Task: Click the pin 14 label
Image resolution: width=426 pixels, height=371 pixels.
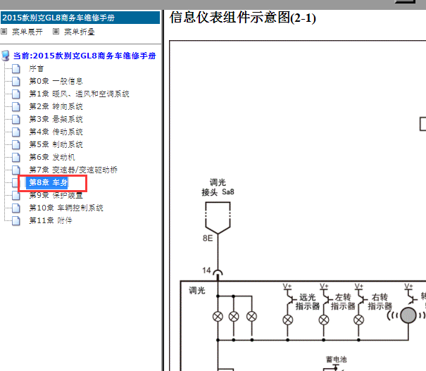Action: [x=206, y=270]
